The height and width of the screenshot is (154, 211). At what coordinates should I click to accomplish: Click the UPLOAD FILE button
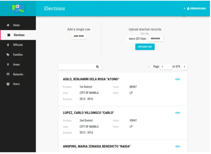tap(145, 47)
